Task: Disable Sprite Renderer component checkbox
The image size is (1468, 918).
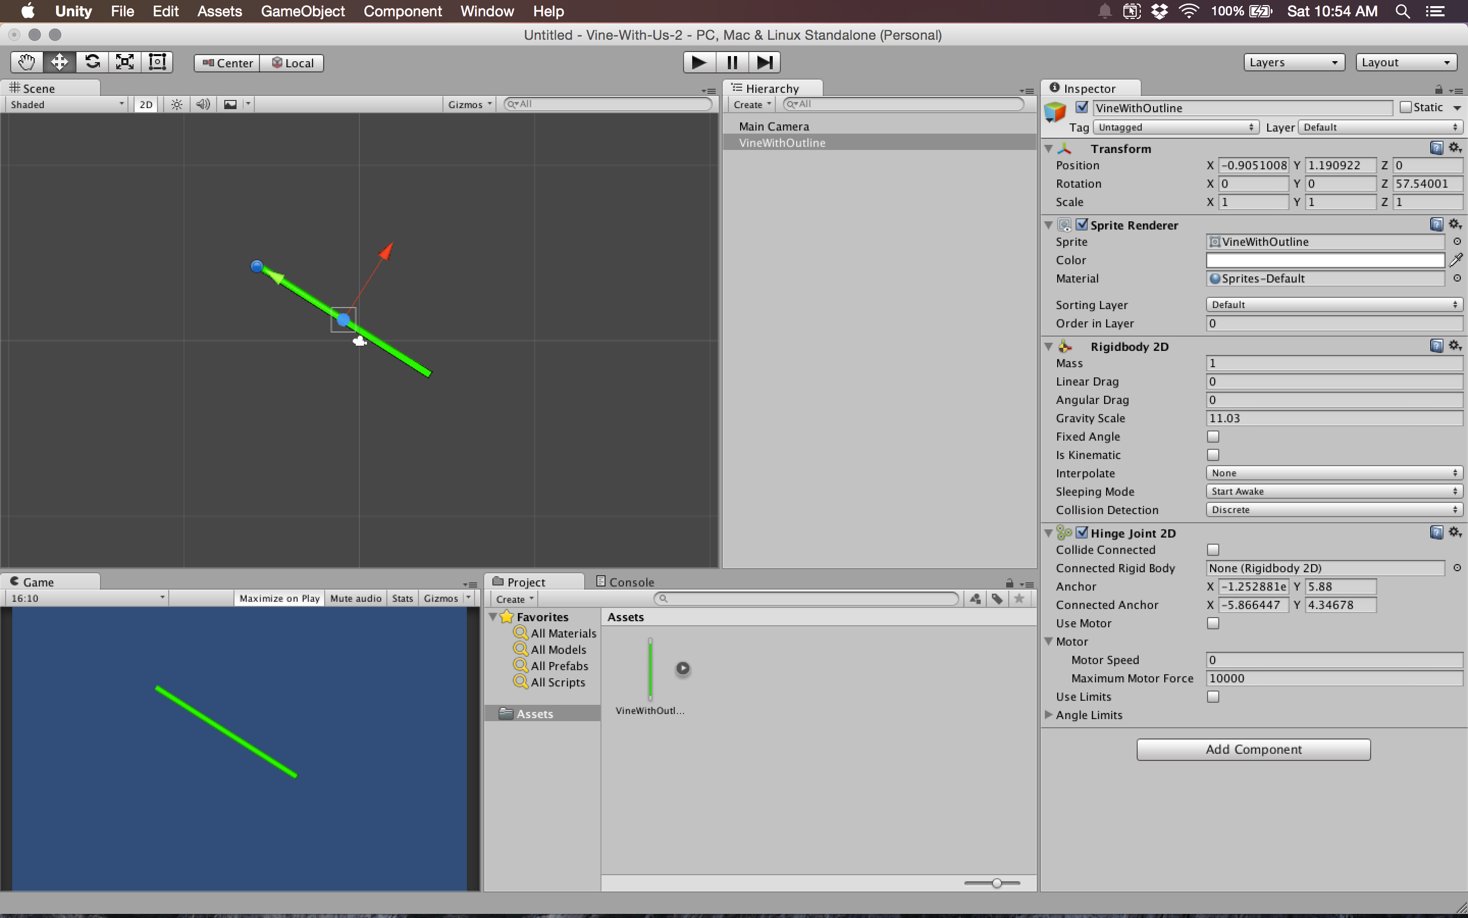Action: 1082,224
